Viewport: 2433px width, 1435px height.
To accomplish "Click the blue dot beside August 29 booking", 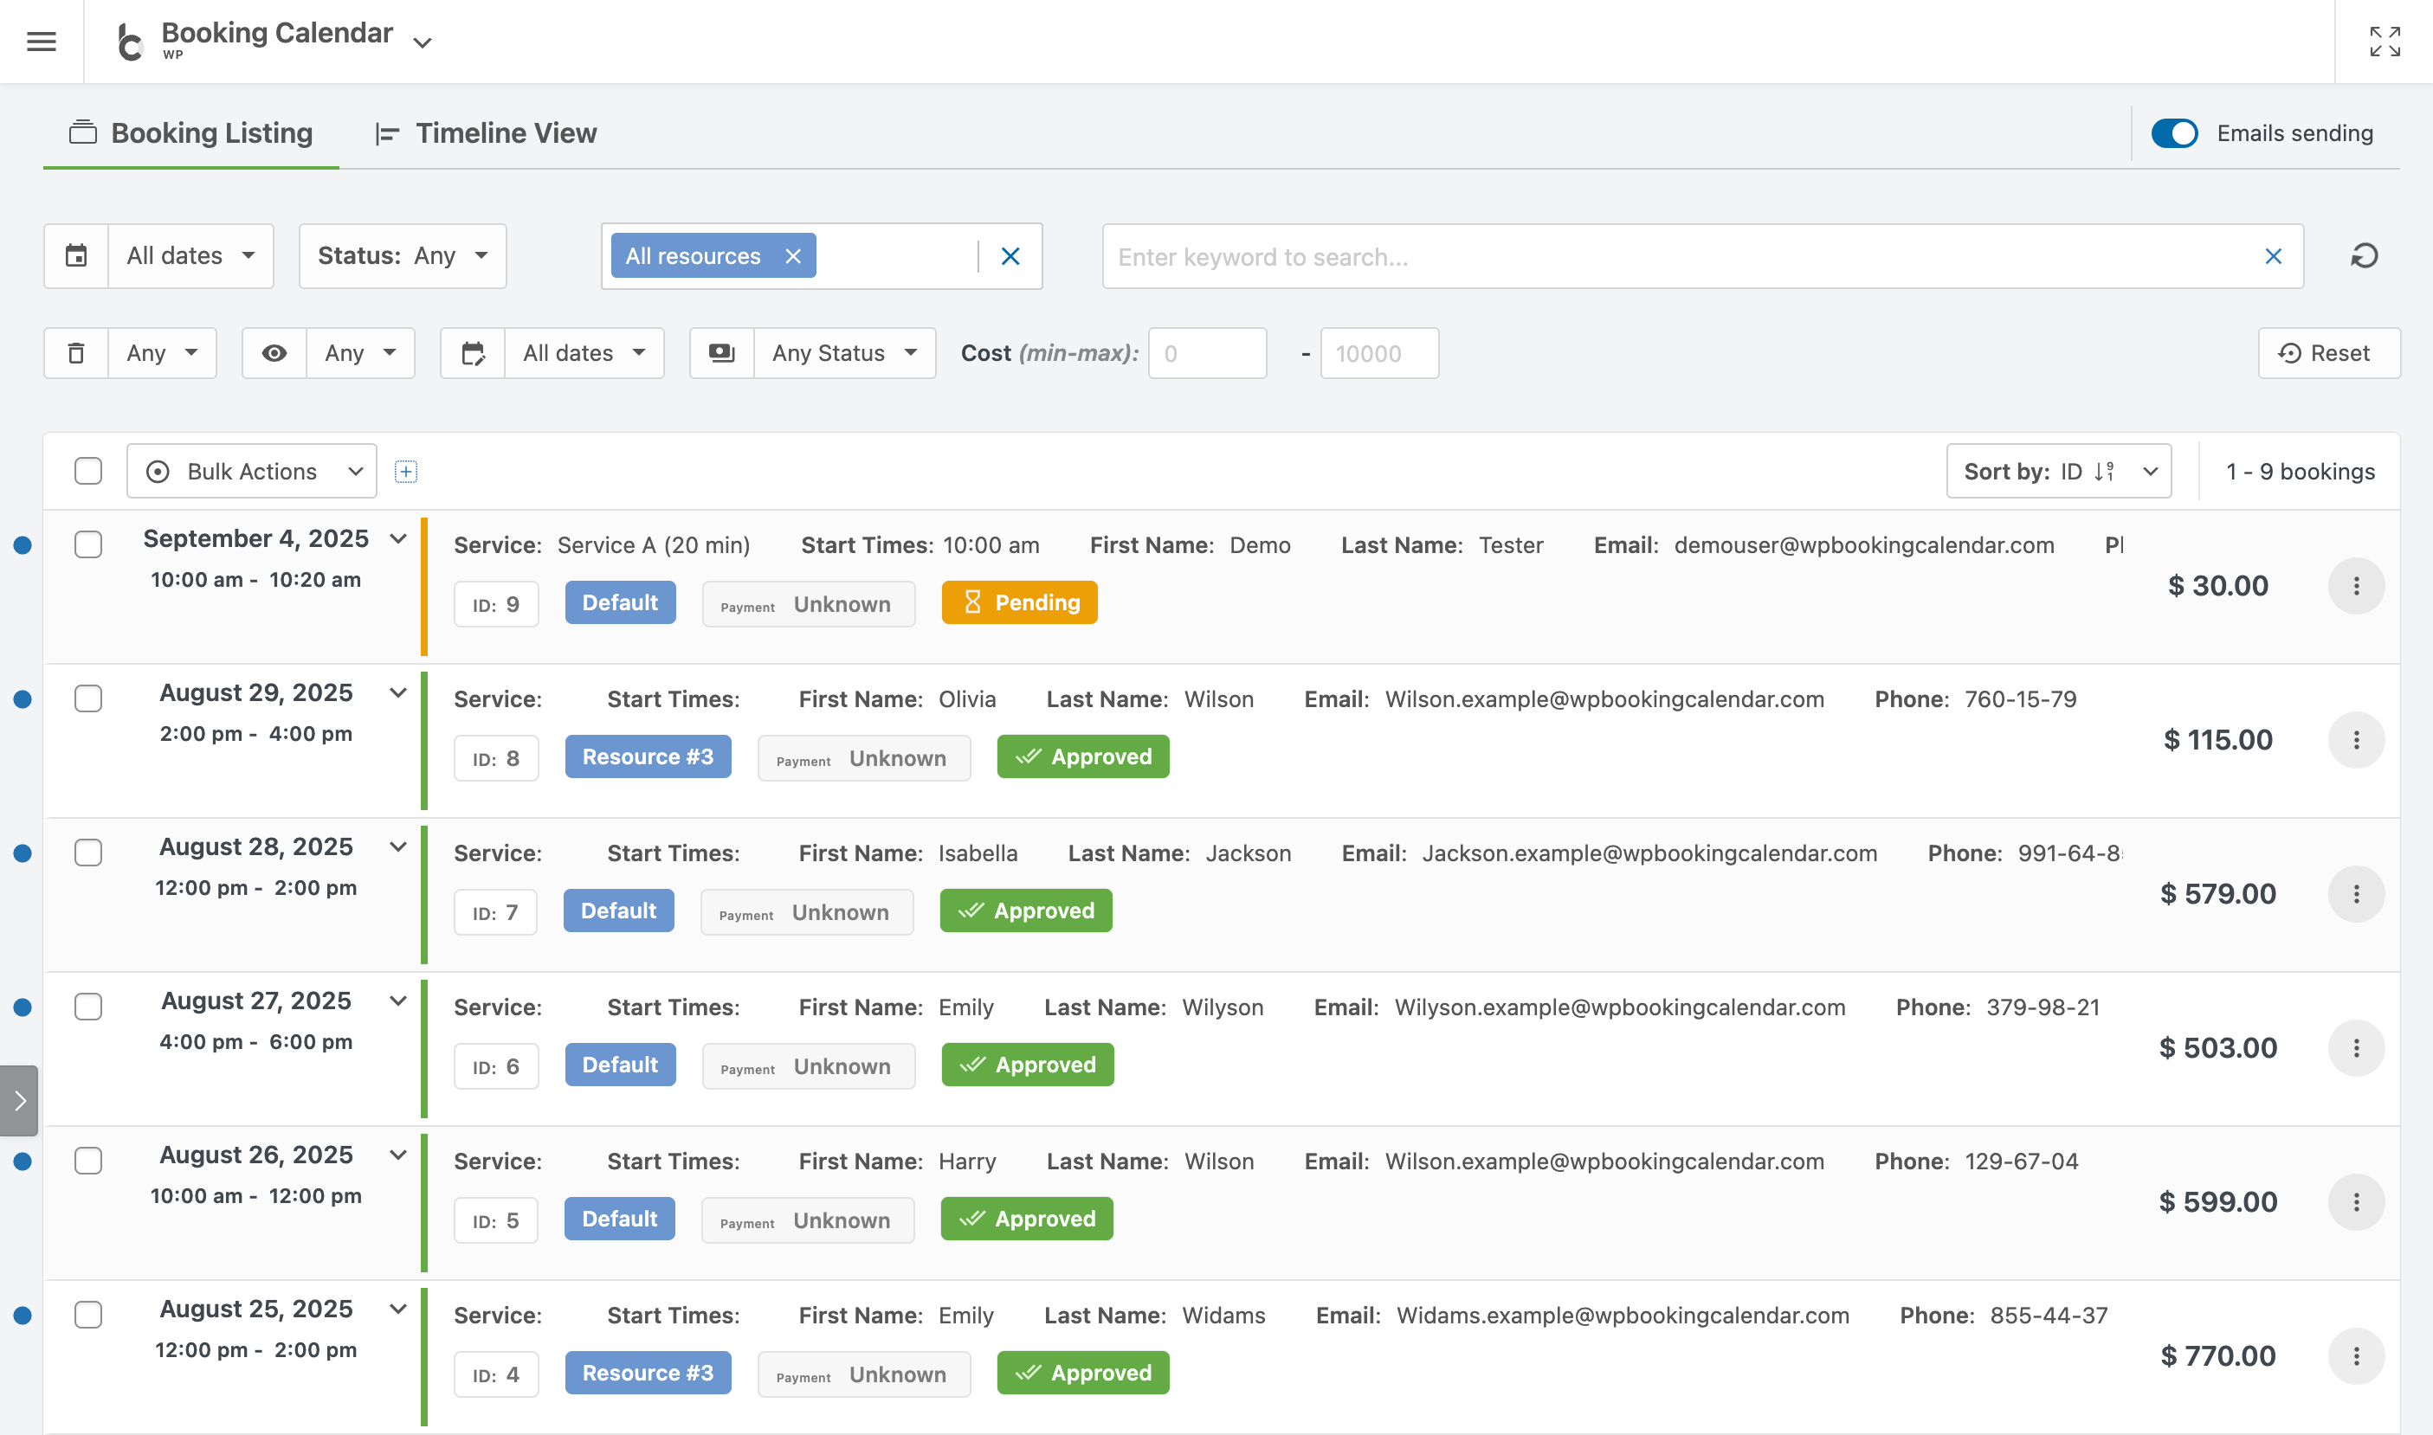I will pyautogui.click(x=23, y=699).
